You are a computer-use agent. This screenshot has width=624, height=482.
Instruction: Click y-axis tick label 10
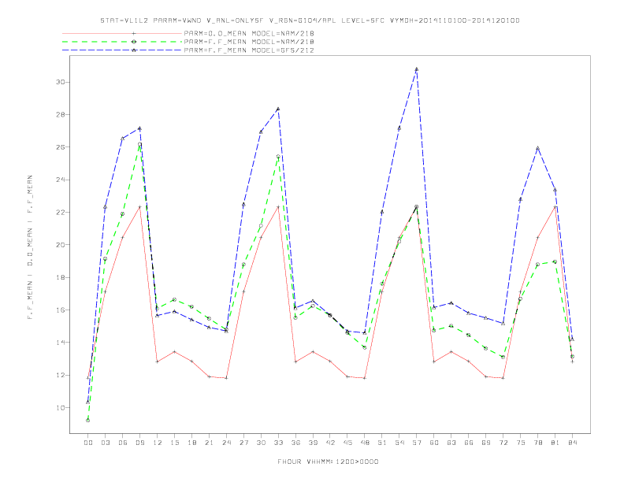click(61, 408)
